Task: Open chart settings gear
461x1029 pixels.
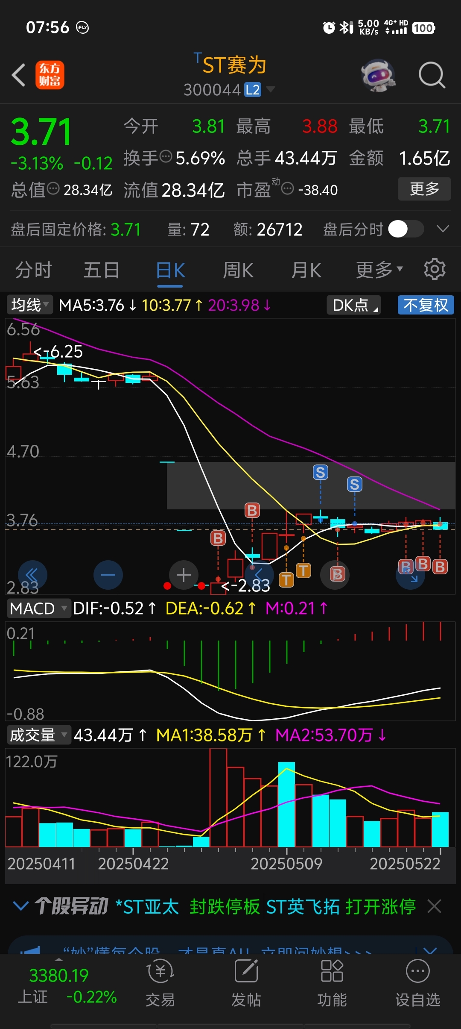Action: [x=435, y=269]
